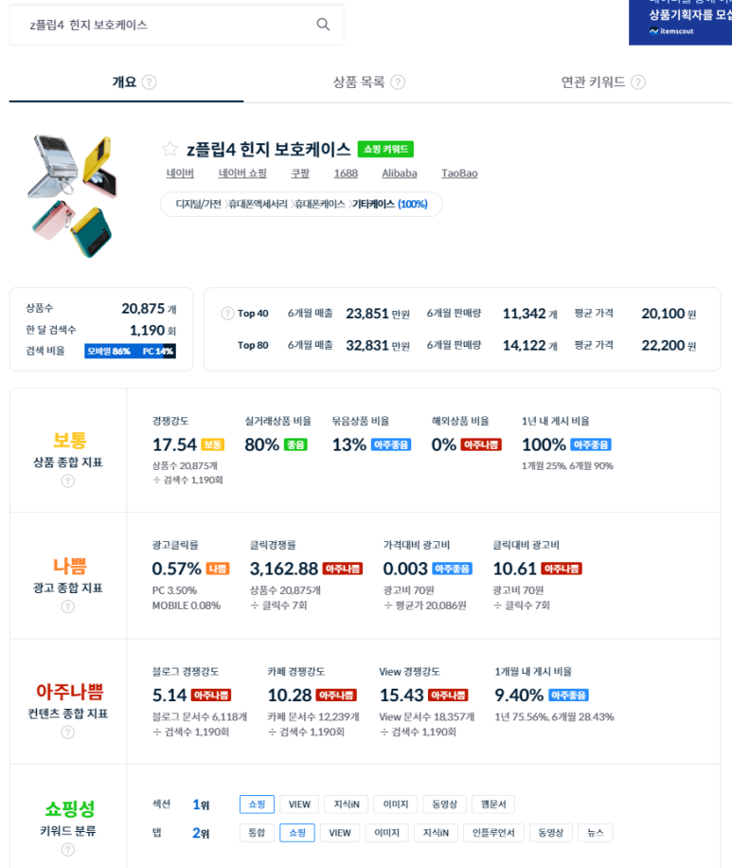
Task: Click help icon next to 개요
Action: (x=149, y=82)
